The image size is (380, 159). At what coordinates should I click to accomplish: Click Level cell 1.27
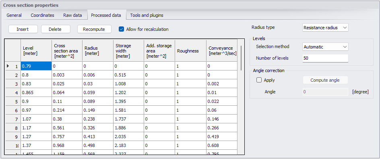point(36,137)
